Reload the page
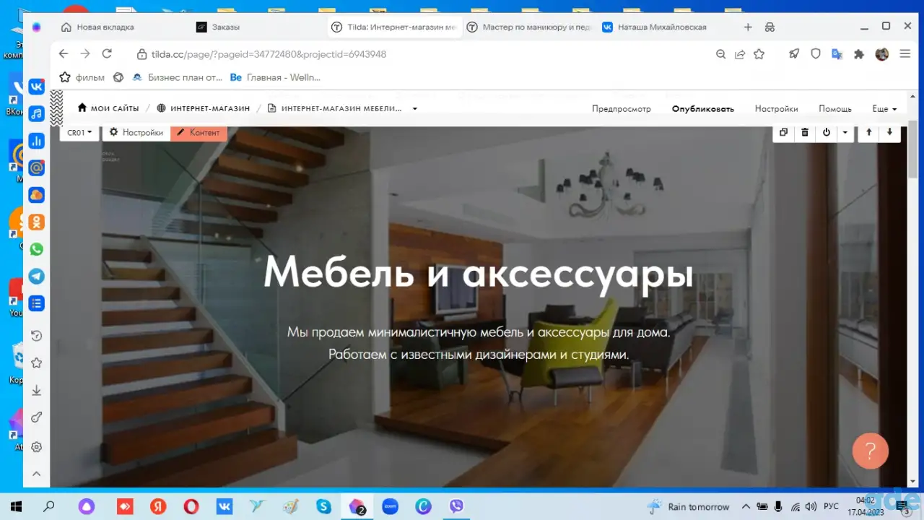Image resolution: width=924 pixels, height=520 pixels. click(107, 53)
